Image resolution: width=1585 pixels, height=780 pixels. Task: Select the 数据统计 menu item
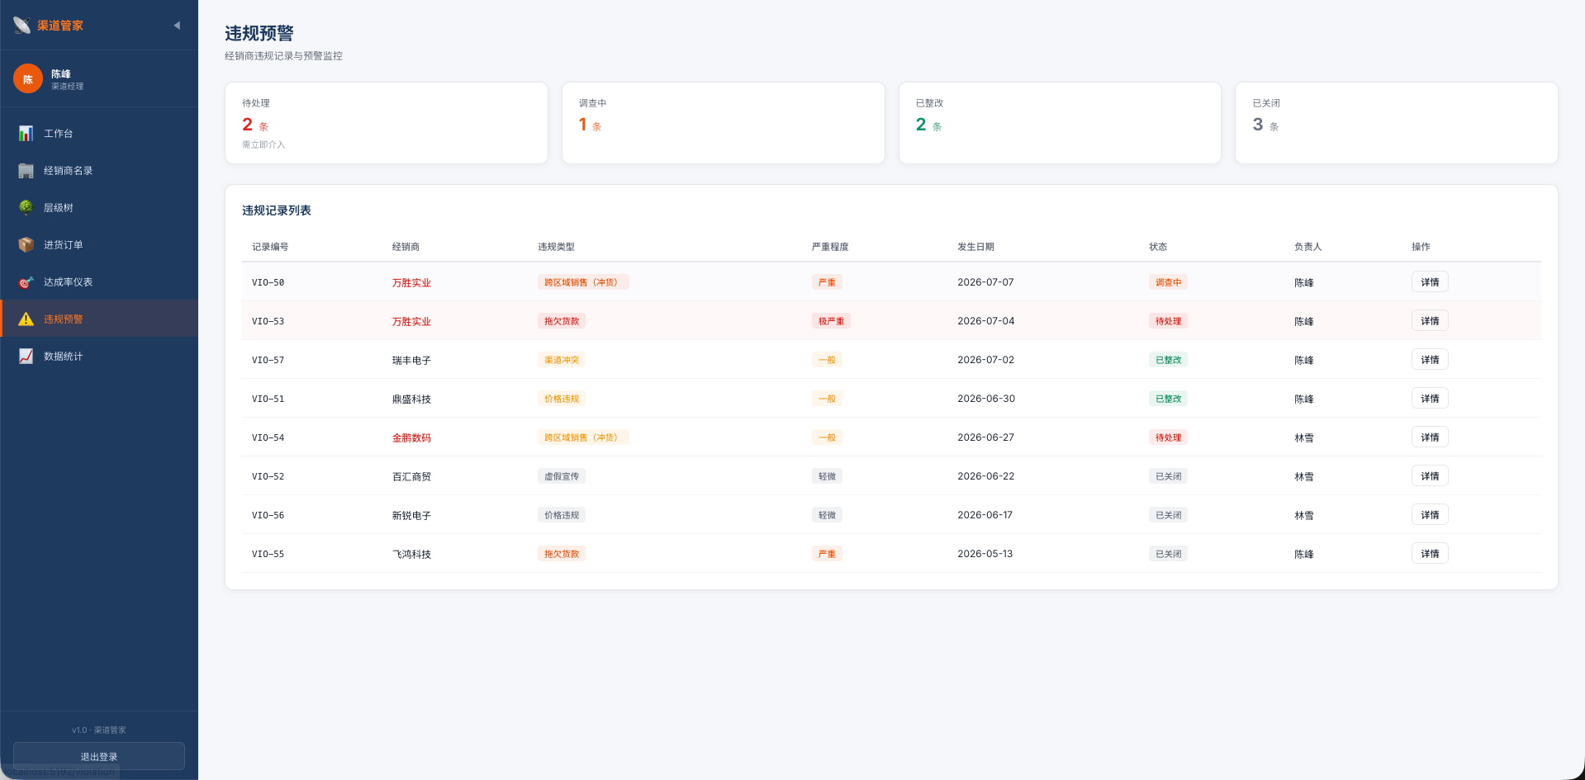[x=99, y=356]
